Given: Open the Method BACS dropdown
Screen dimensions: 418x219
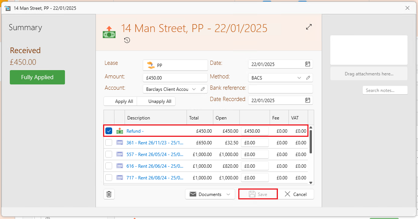Looking at the screenshot, I should (299, 78).
